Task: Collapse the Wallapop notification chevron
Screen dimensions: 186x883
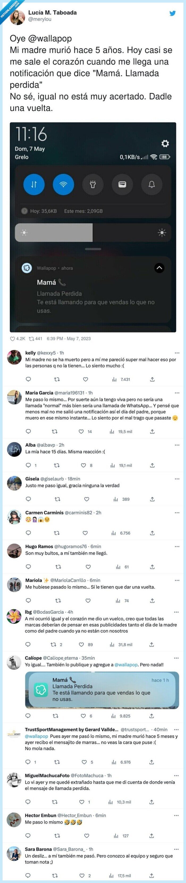Action: click(159, 268)
